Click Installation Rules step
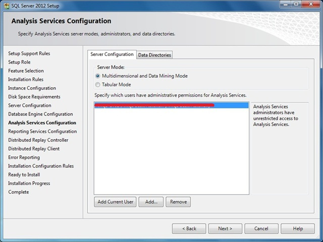This screenshot has width=323, height=242. 26,80
